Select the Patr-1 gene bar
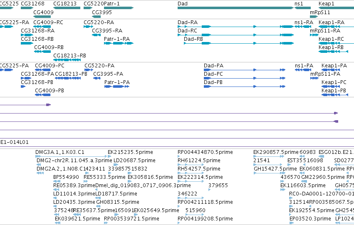Image resolution: width=354 pixels, height=225 pixels. [x=119, y=8]
